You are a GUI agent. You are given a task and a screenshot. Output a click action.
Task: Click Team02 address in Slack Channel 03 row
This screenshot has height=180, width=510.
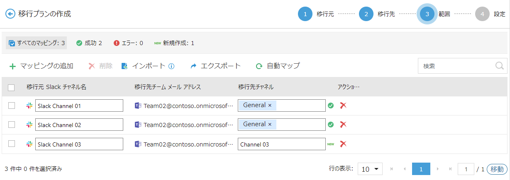(188, 144)
